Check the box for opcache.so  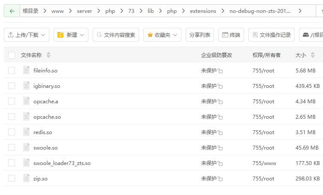(x=12, y=117)
